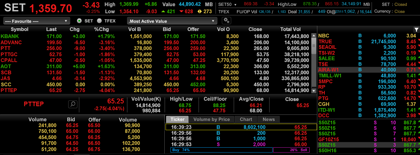Click the Buy 74% bar
The width and height of the screenshot is (420, 155).
pyautogui.click(x=221, y=150)
